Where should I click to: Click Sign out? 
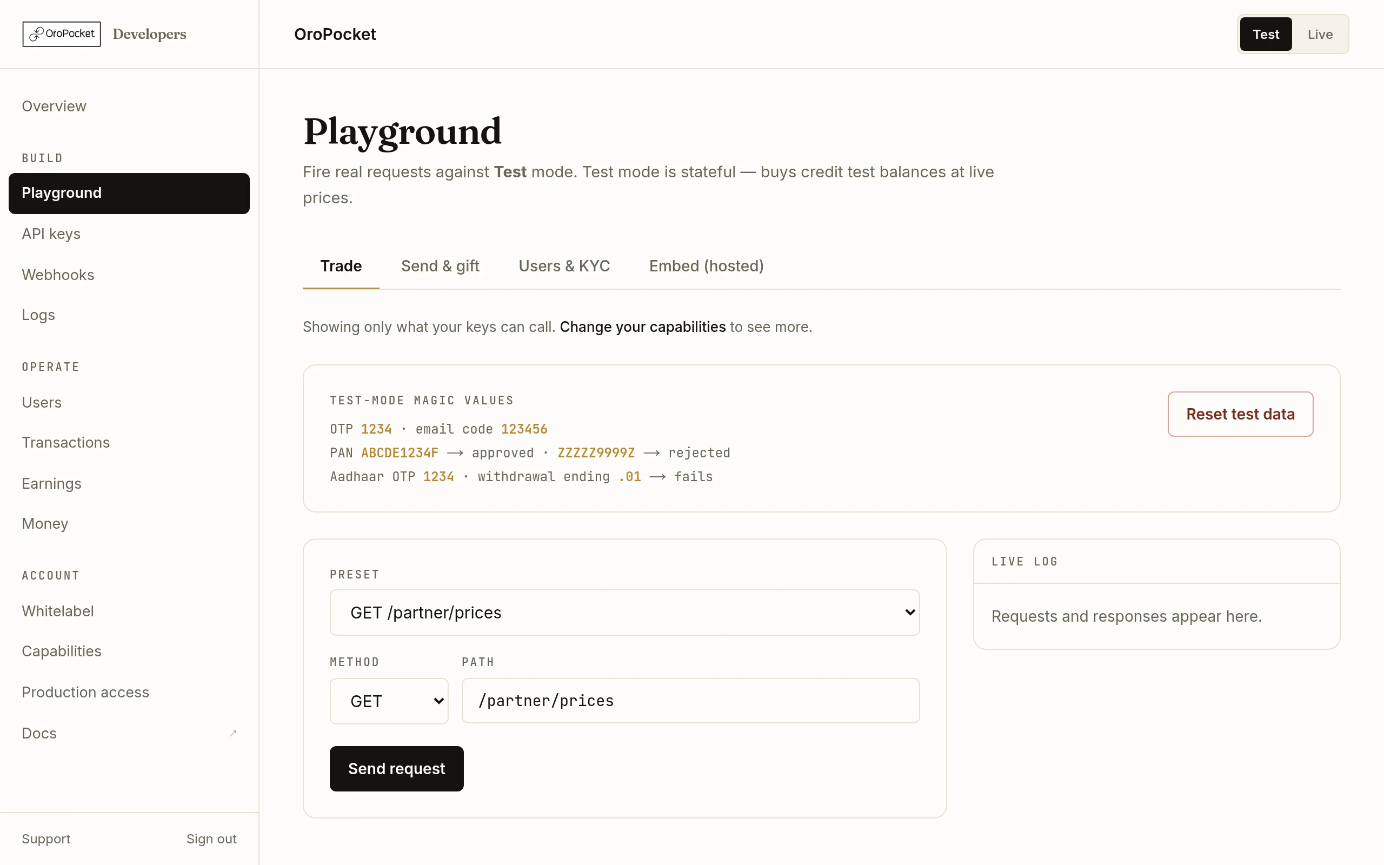pyautogui.click(x=211, y=839)
